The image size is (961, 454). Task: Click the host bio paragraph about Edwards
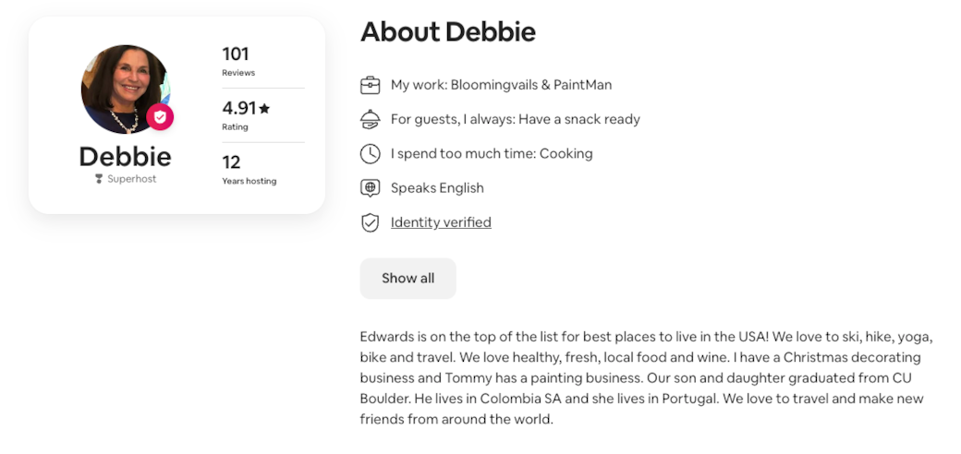[646, 377]
